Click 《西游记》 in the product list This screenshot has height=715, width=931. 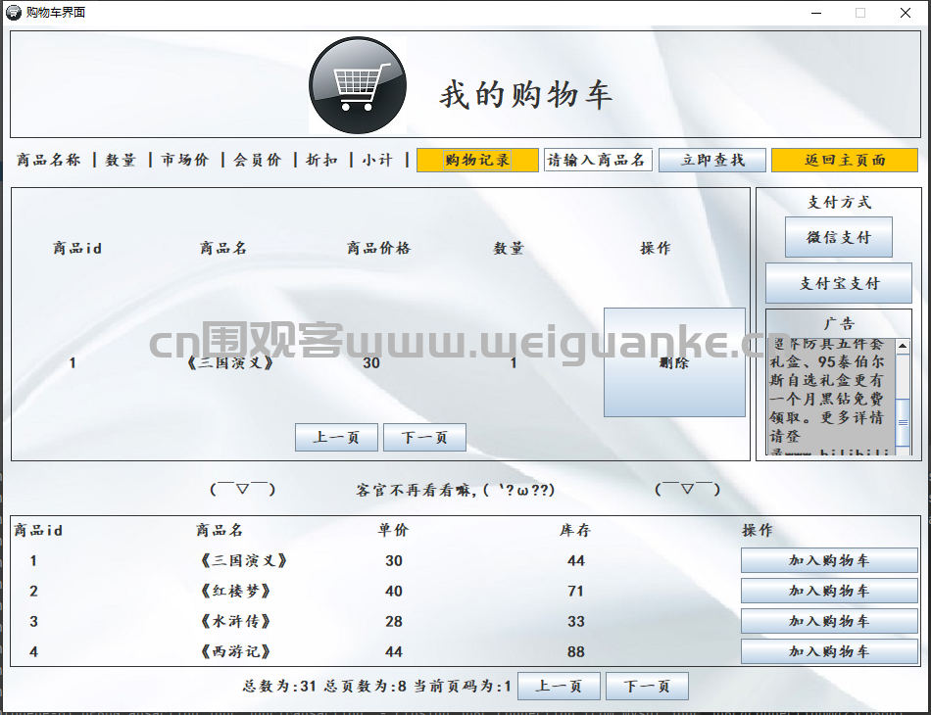(x=235, y=651)
